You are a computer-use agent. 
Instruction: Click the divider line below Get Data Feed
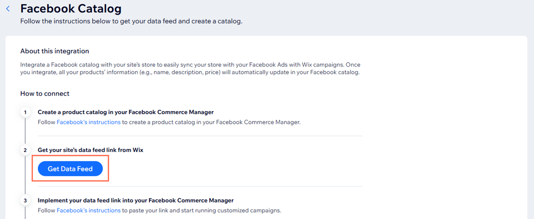(x=200, y=186)
